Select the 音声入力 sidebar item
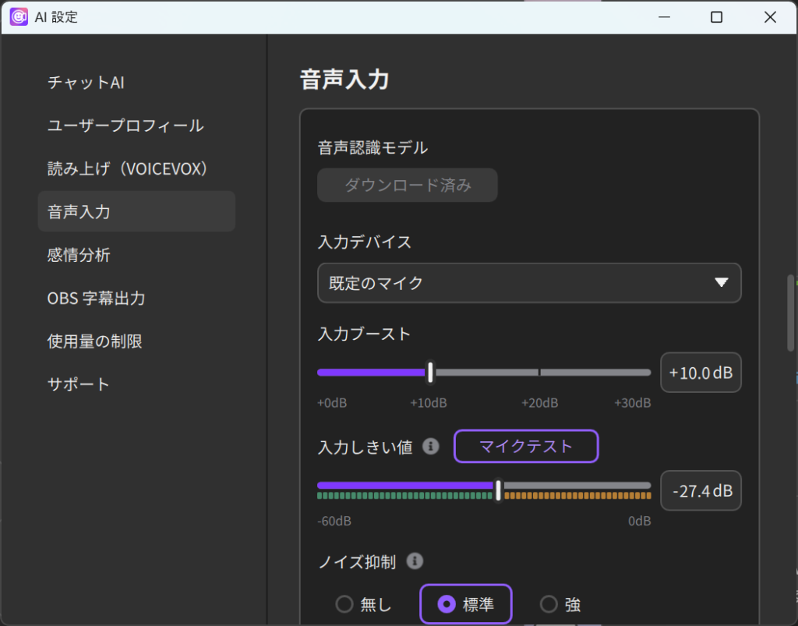This screenshot has height=626, width=798. point(136,211)
